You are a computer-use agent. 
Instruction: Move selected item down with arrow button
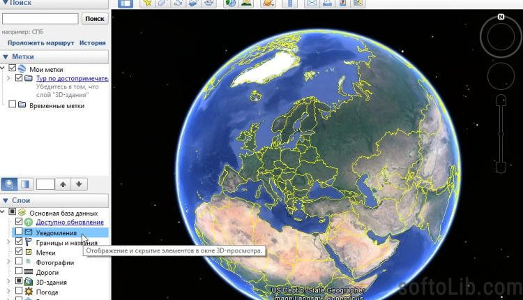point(79,184)
